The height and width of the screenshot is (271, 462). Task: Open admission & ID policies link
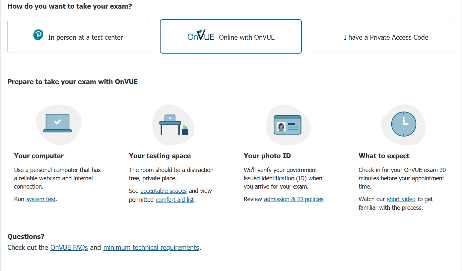(x=294, y=199)
